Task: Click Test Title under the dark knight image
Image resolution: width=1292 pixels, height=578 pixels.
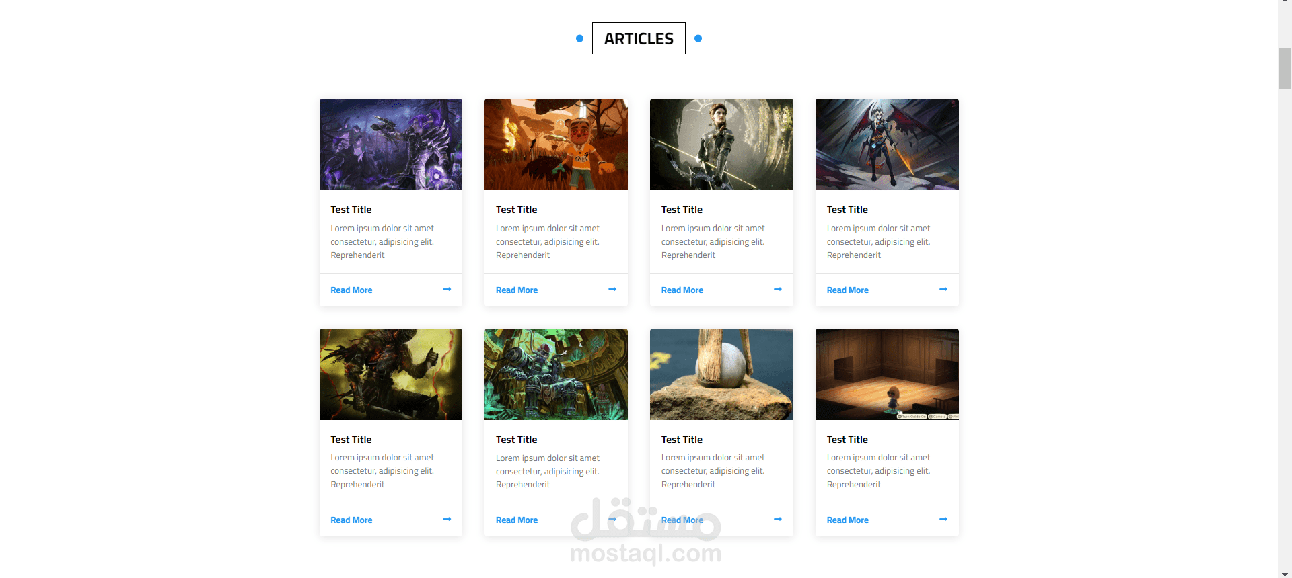Action: 351,440
